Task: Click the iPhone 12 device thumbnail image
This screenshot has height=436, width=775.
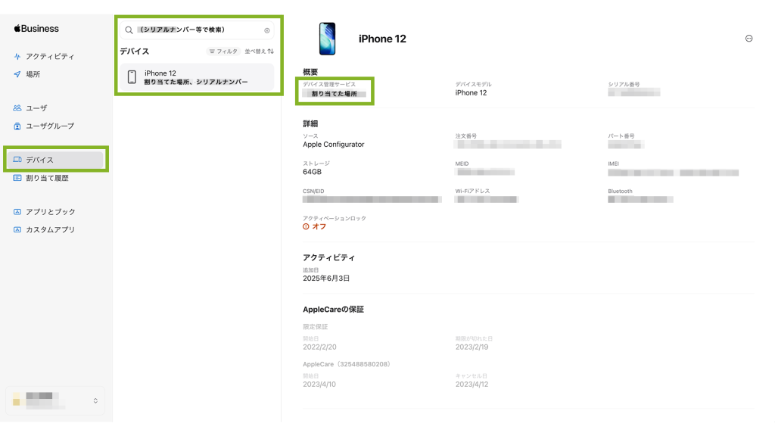Action: tap(327, 39)
